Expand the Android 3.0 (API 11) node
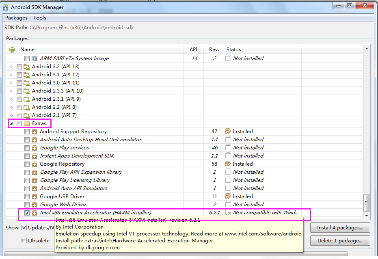This screenshot has width=378, height=259. [11, 83]
